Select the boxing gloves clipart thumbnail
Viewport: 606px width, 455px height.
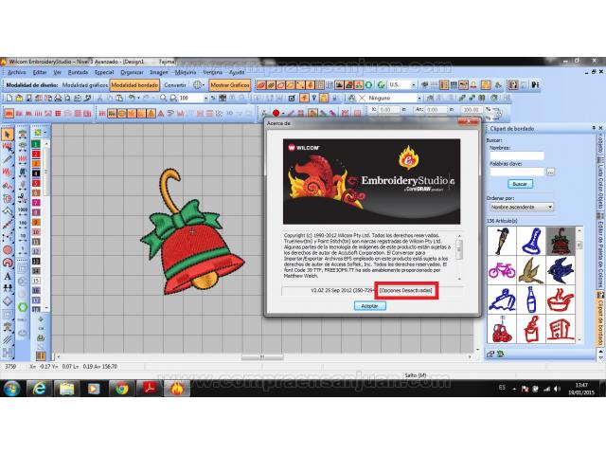tap(502, 329)
